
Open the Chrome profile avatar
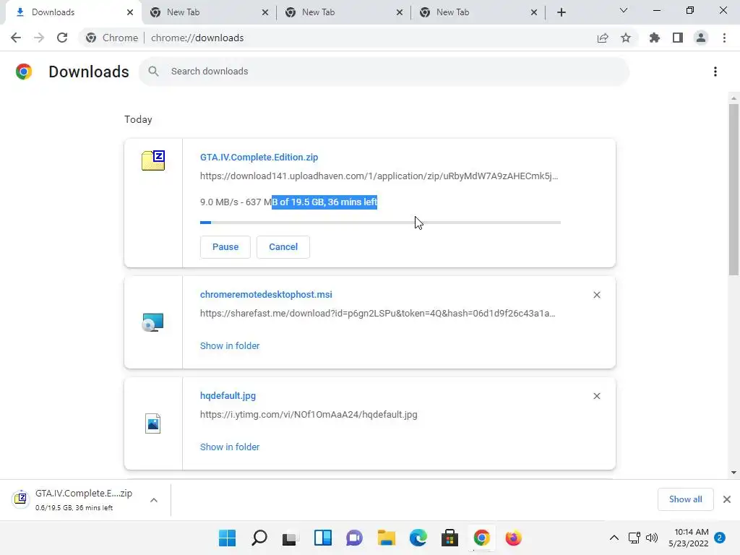pyautogui.click(x=701, y=38)
